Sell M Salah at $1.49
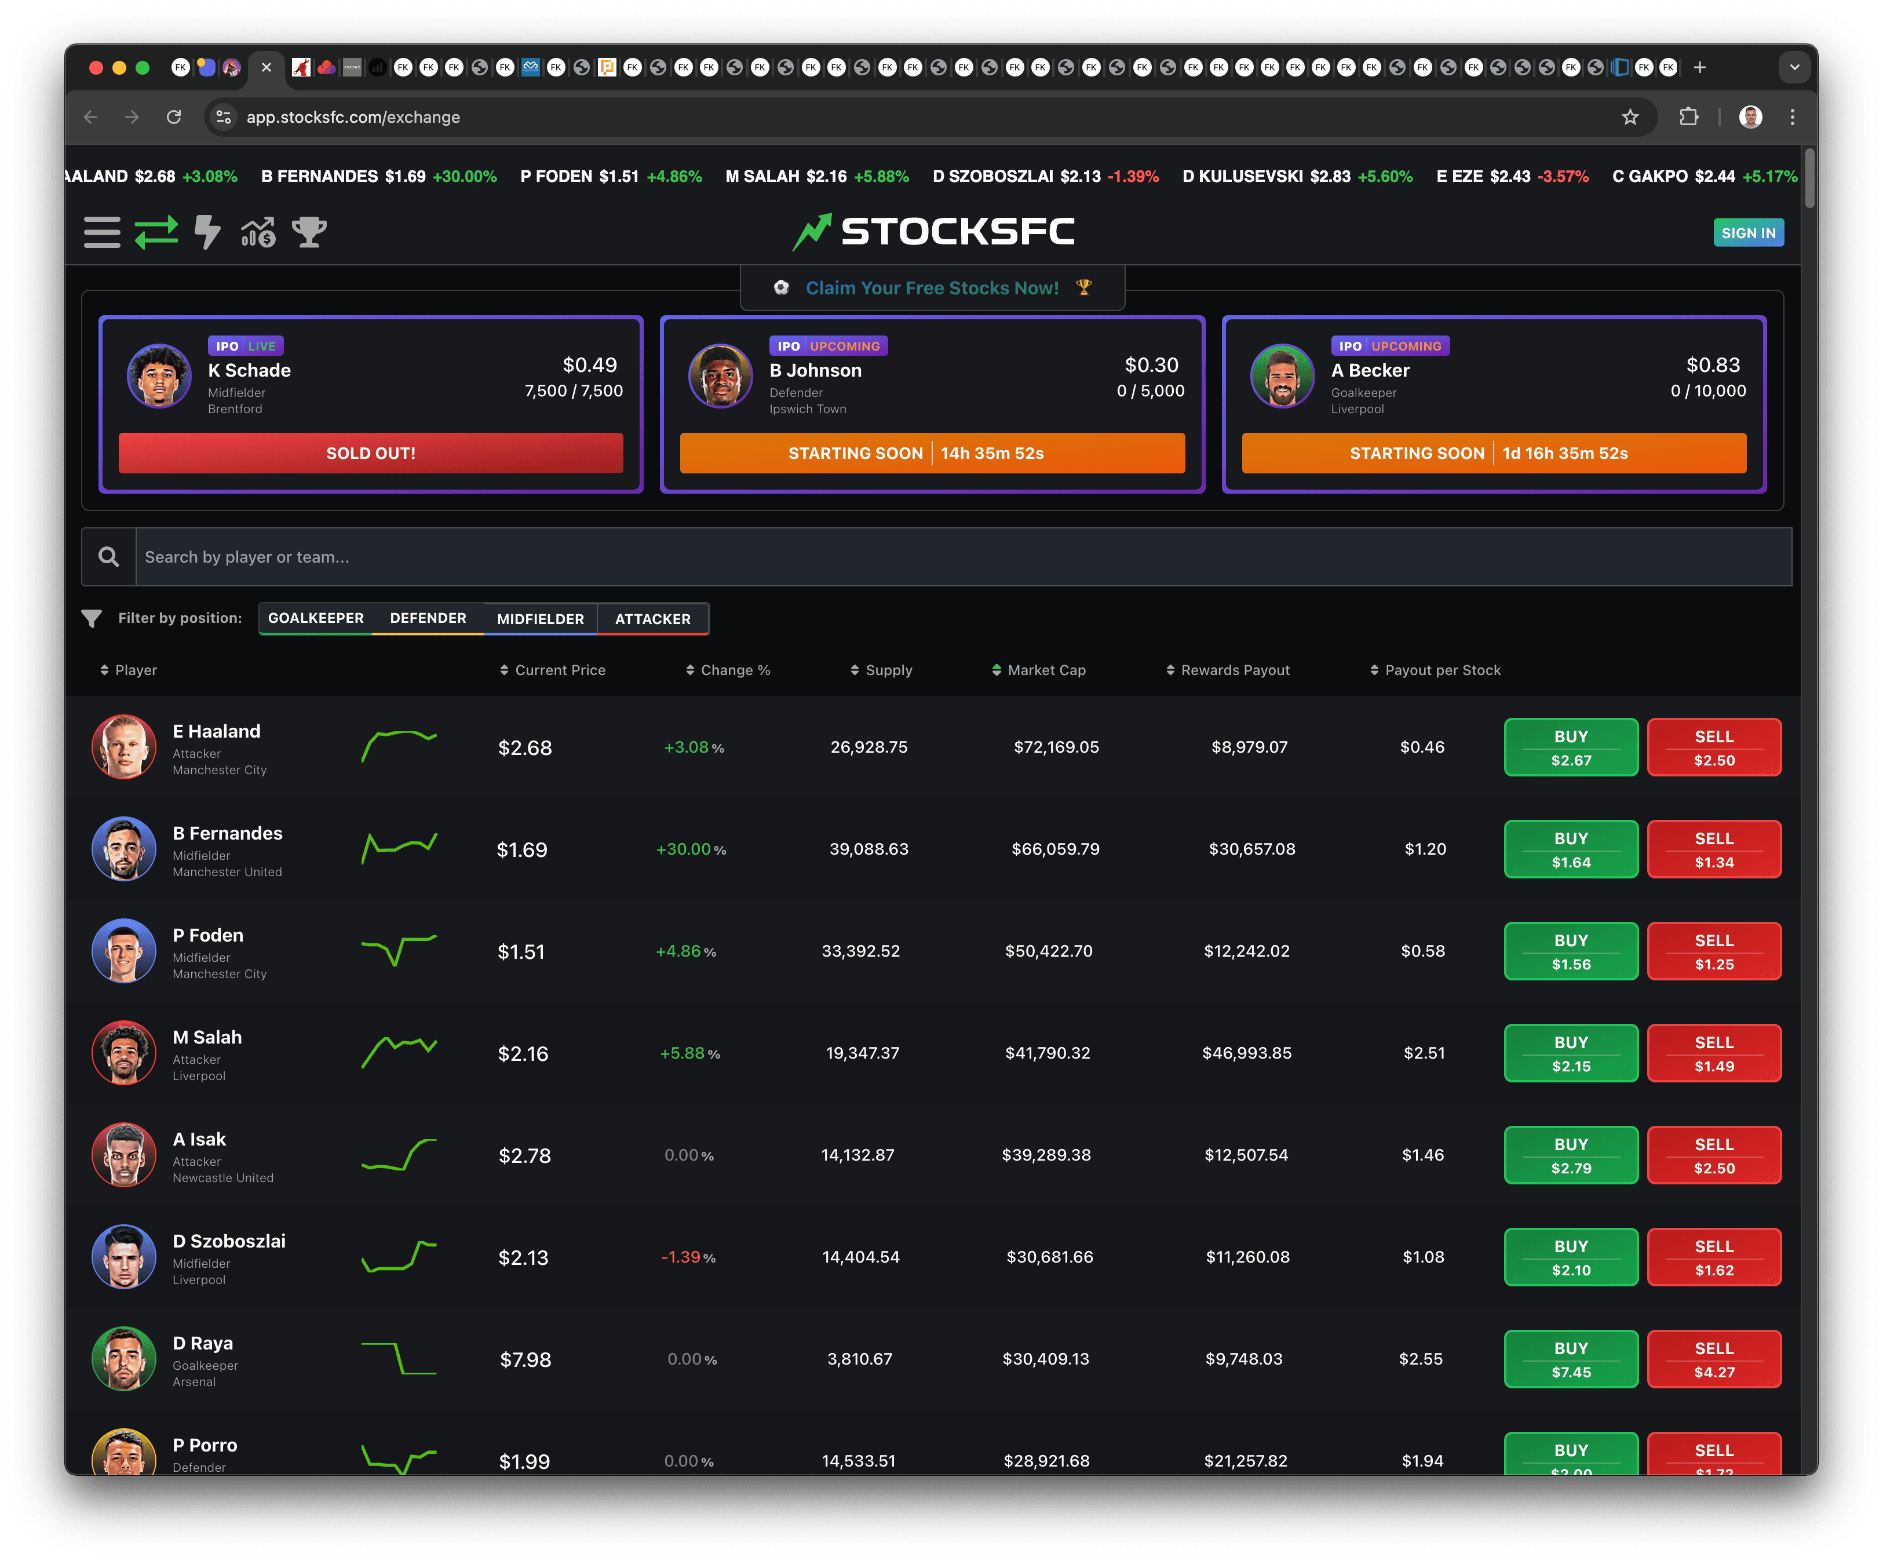The height and width of the screenshot is (1561, 1883). (x=1714, y=1053)
